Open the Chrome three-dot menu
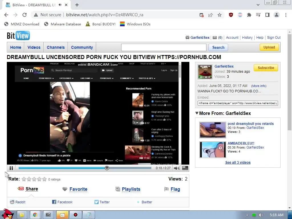The image size is (292, 219). pyautogui.click(x=286, y=15)
